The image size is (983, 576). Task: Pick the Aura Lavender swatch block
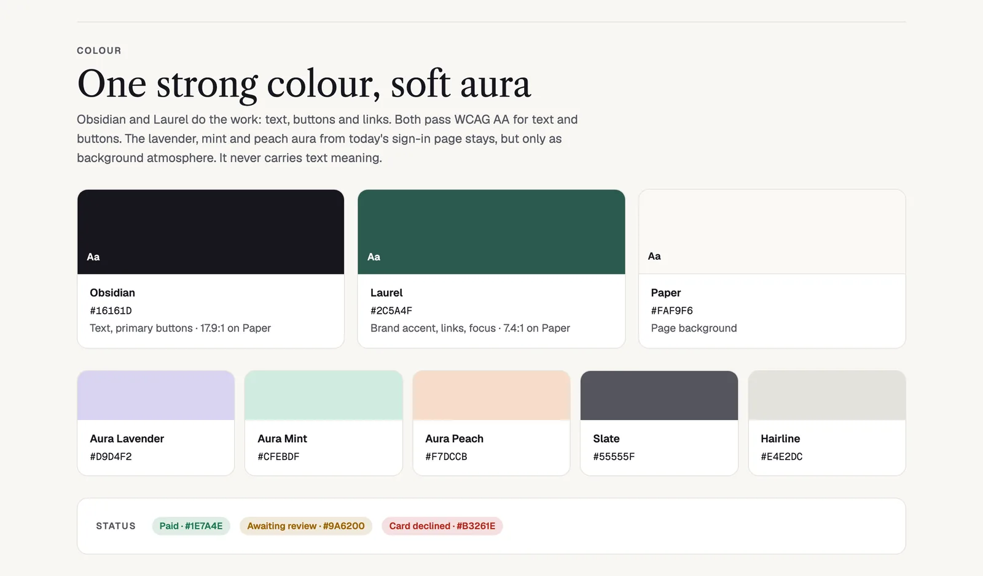click(156, 395)
